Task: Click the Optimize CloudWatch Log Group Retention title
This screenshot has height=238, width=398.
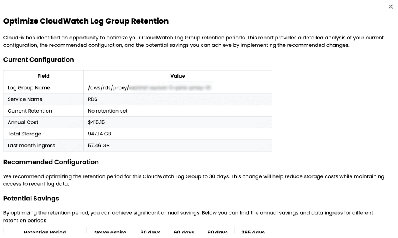Action: pyautogui.click(x=86, y=21)
